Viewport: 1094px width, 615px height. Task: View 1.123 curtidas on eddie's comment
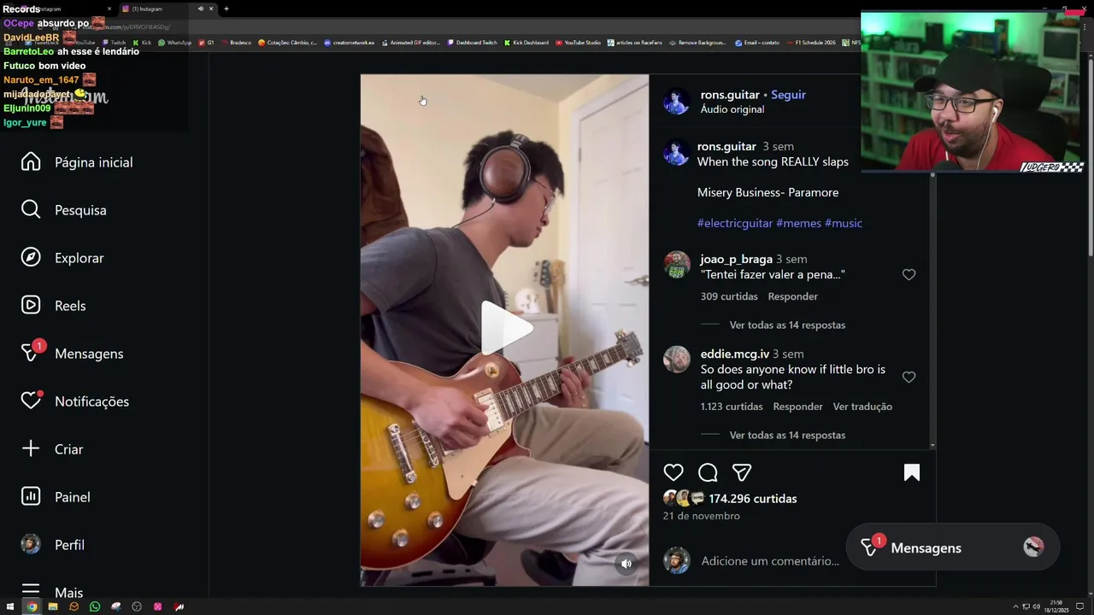(732, 407)
